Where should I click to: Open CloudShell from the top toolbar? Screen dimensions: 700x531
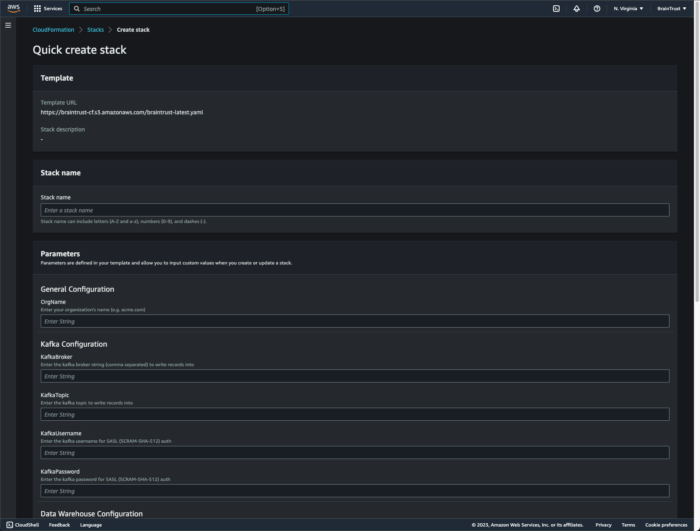(x=556, y=8)
